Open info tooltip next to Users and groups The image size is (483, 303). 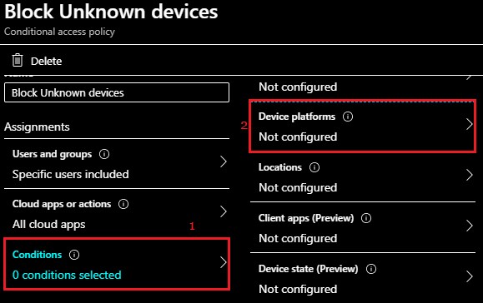coord(104,154)
